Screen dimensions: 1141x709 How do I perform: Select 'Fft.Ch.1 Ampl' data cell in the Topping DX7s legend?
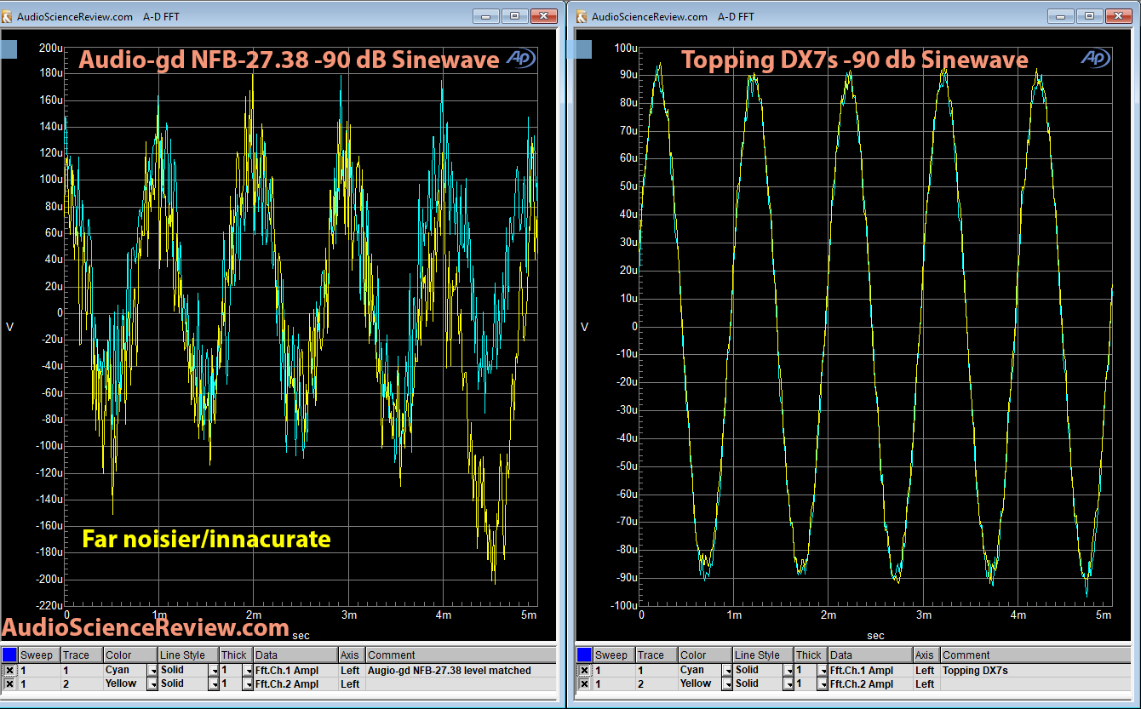(871, 671)
